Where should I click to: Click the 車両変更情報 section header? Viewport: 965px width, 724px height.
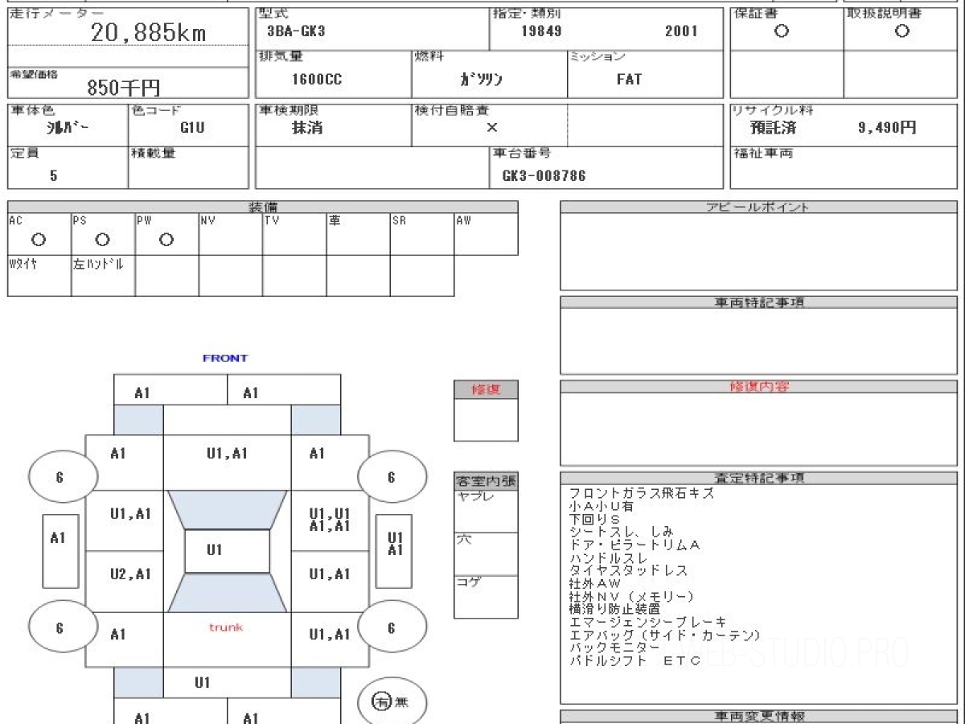(x=758, y=716)
